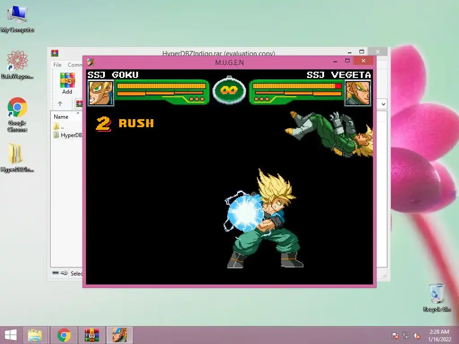Minimize the M.U.G.E.N window
Viewport: 459px width, 344px height.
tap(335, 61)
